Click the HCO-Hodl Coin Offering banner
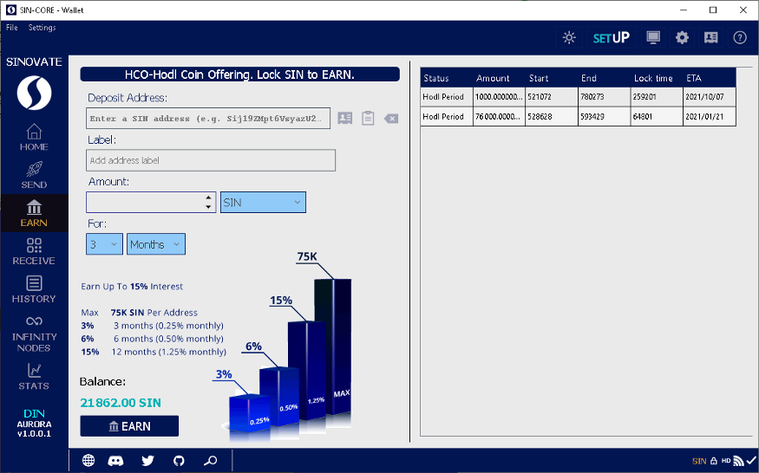The image size is (759, 473). [239, 75]
